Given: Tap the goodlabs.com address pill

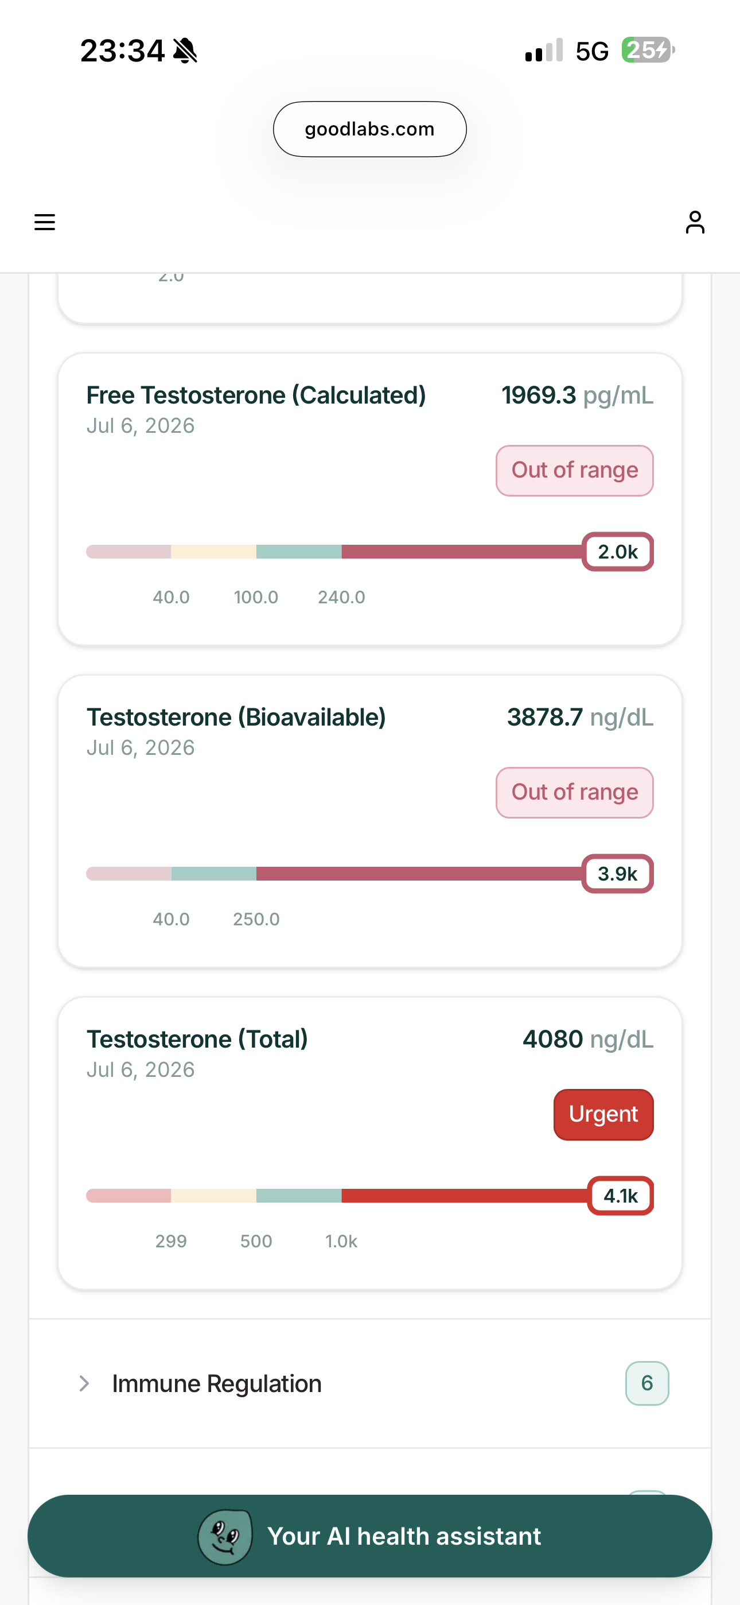Looking at the screenshot, I should click(370, 129).
